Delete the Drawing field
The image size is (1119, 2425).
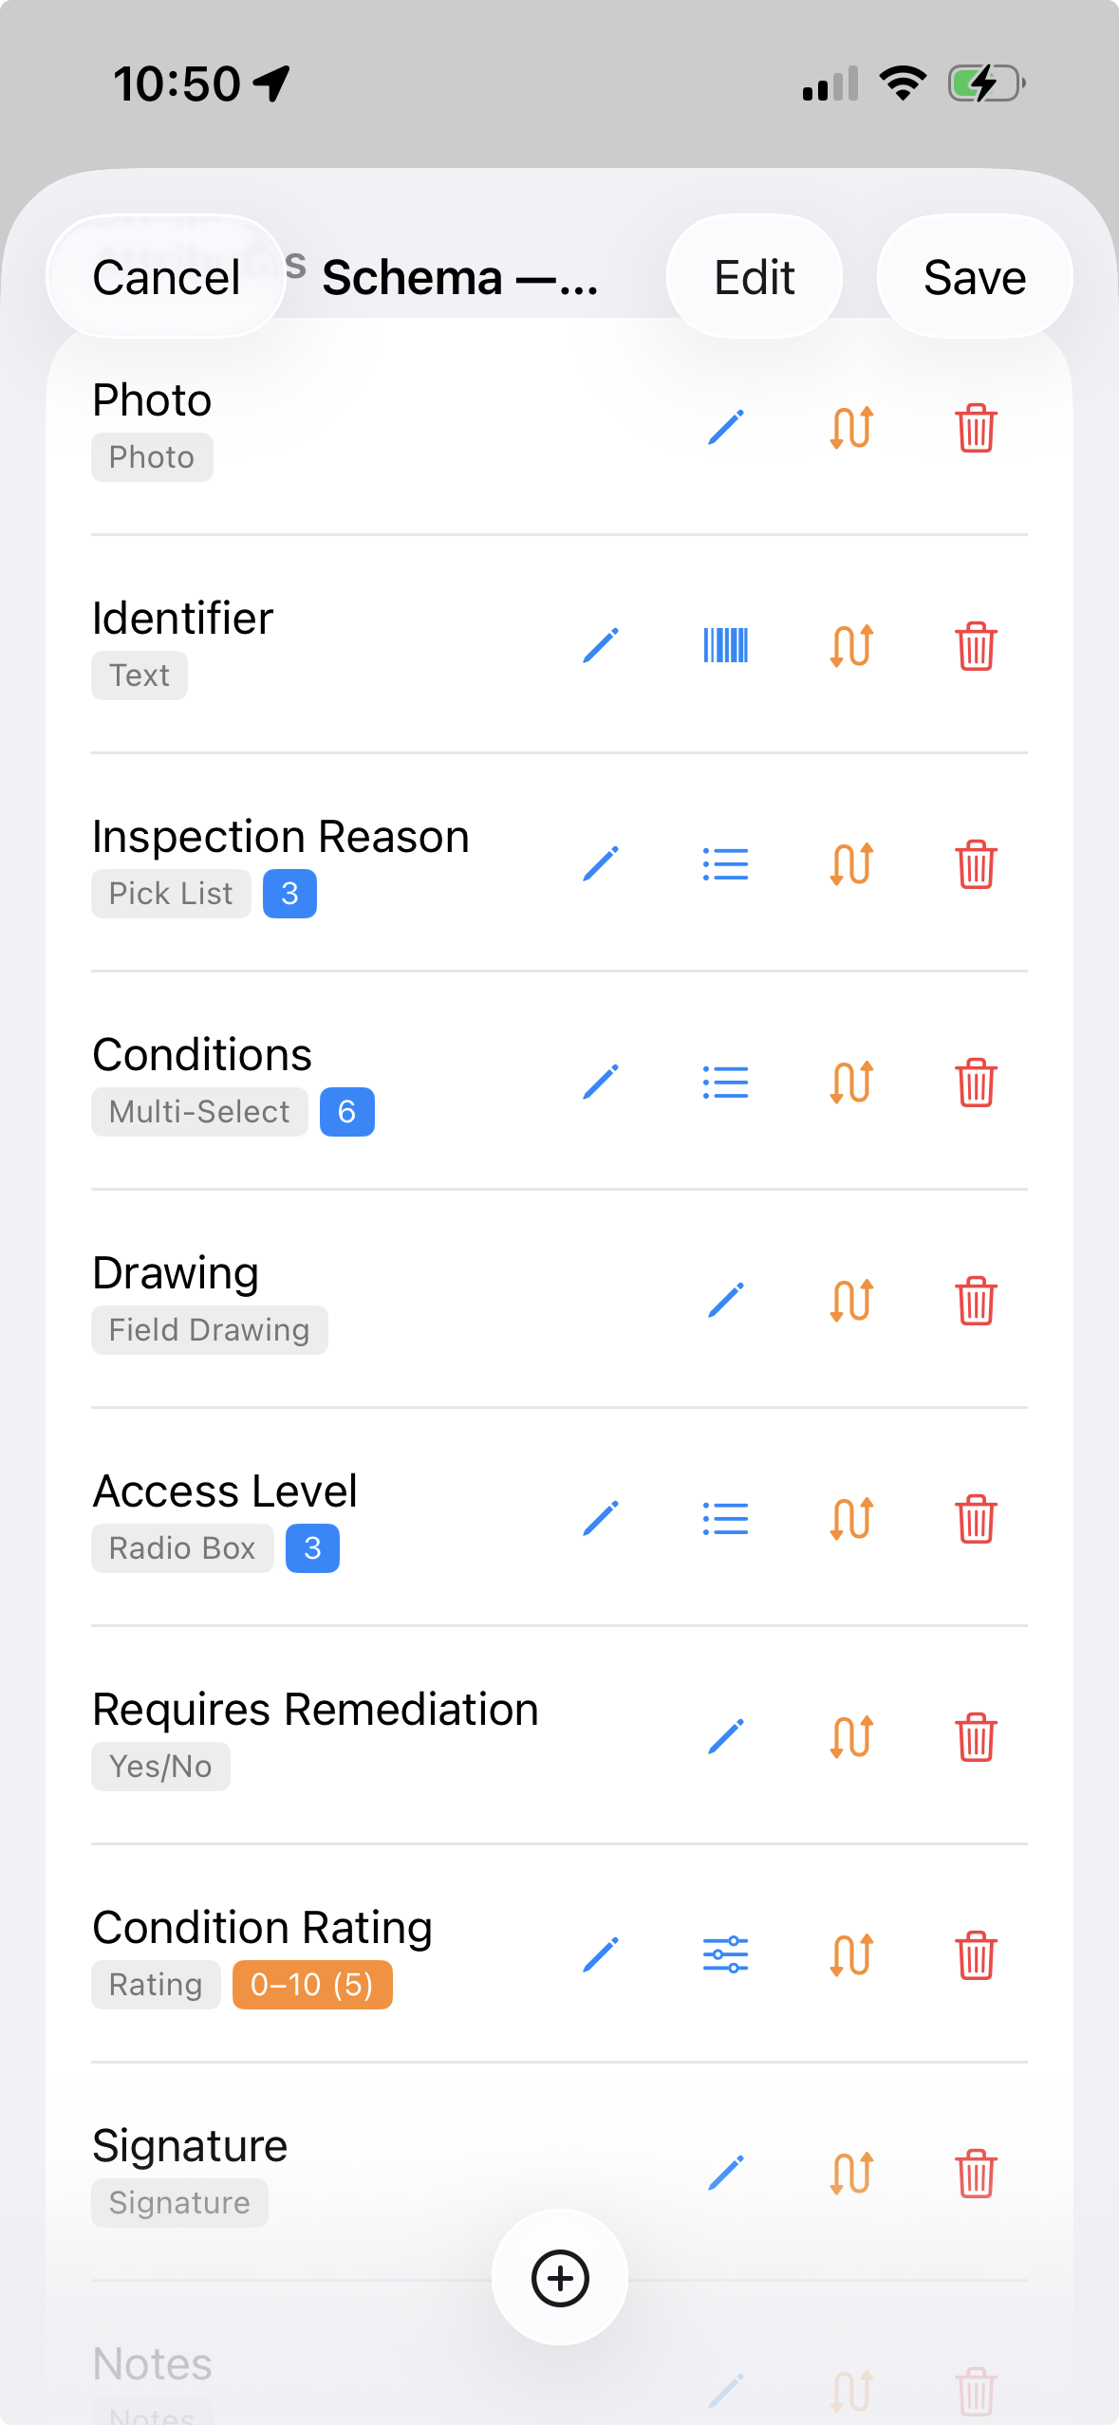click(976, 1301)
